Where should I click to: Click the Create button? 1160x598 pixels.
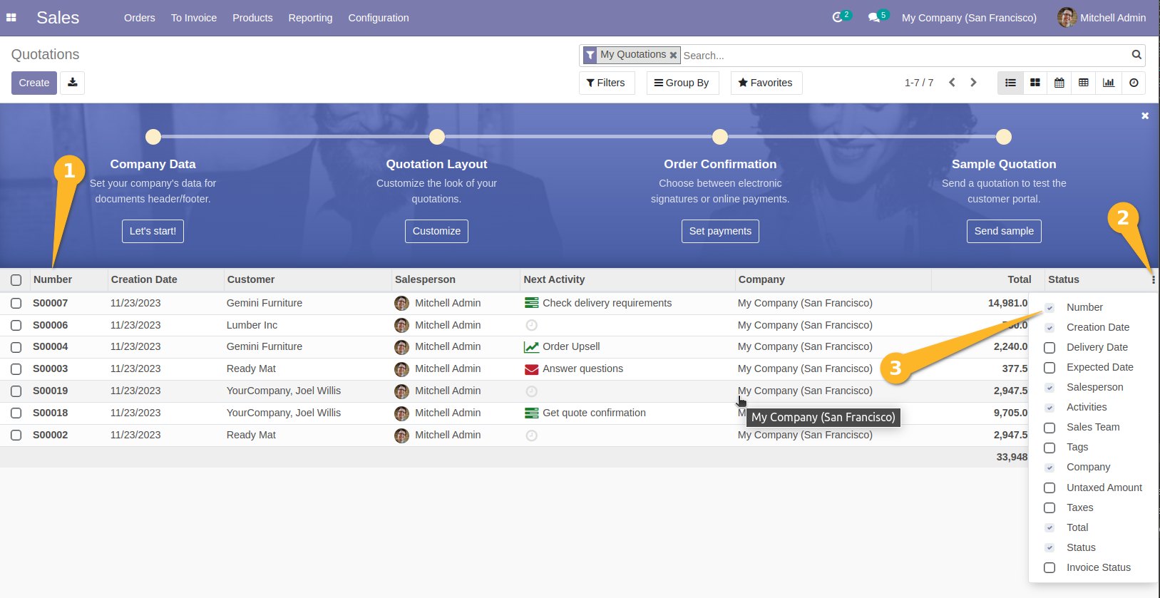(x=34, y=83)
